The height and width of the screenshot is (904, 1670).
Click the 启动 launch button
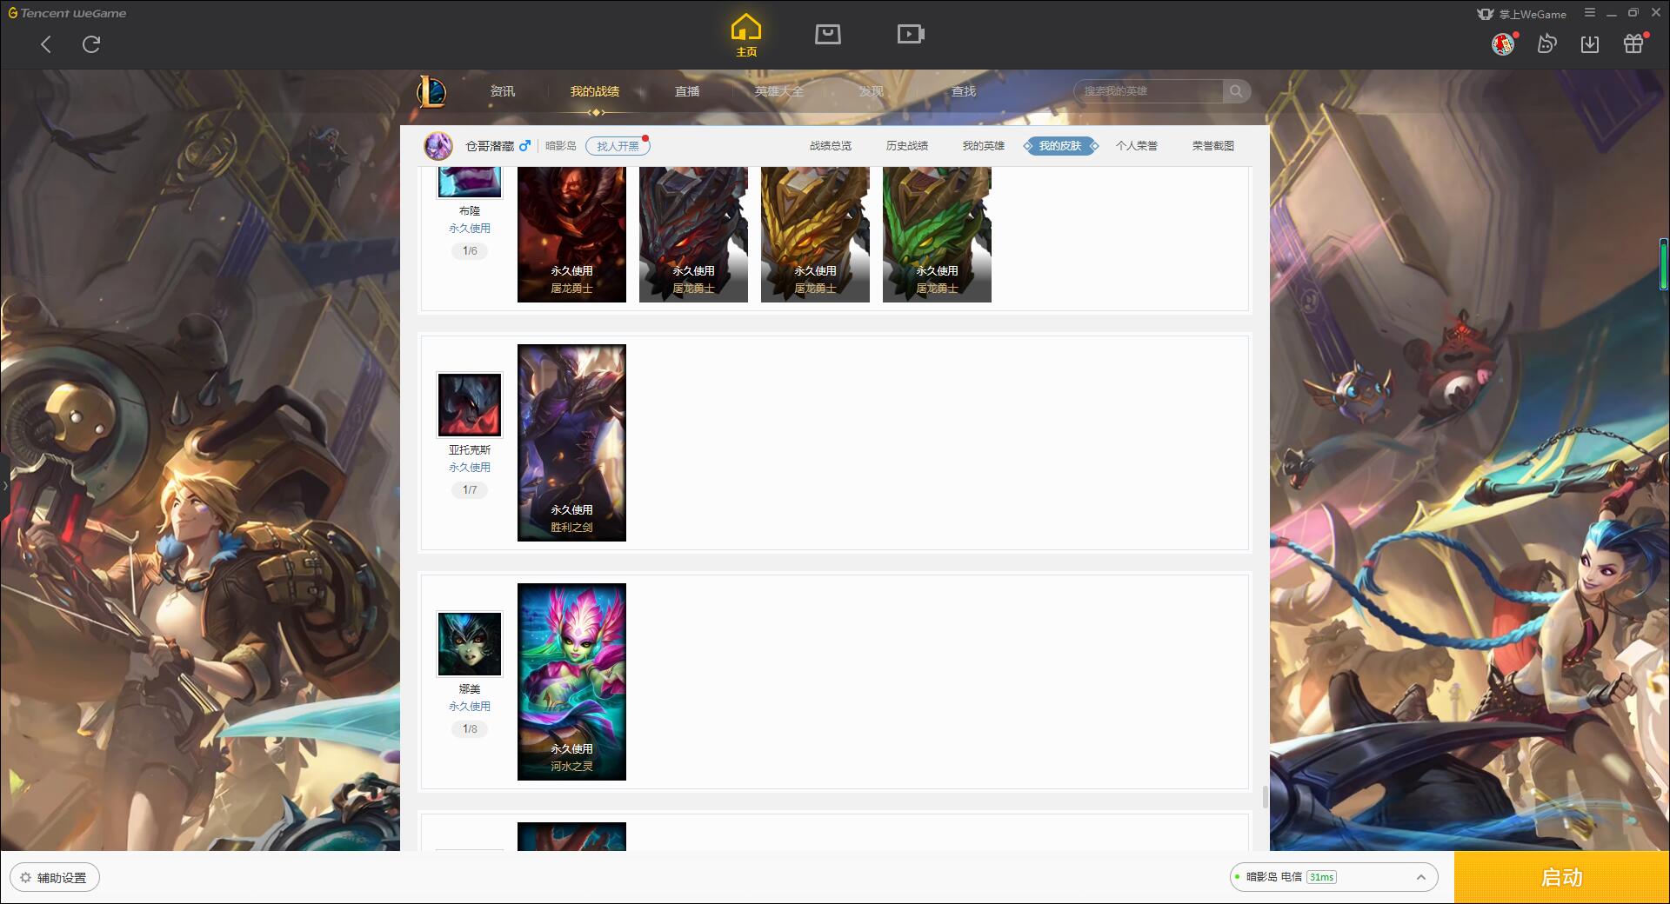(1561, 877)
